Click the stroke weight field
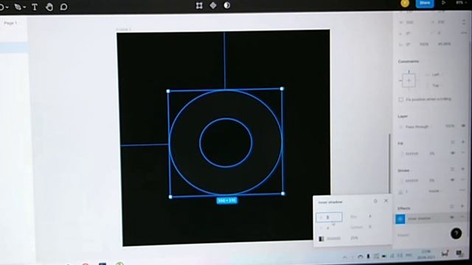Viewport: 472px width, 265px height. coord(406,191)
